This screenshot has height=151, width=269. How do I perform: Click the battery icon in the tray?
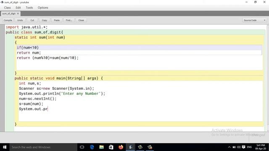click(234, 147)
